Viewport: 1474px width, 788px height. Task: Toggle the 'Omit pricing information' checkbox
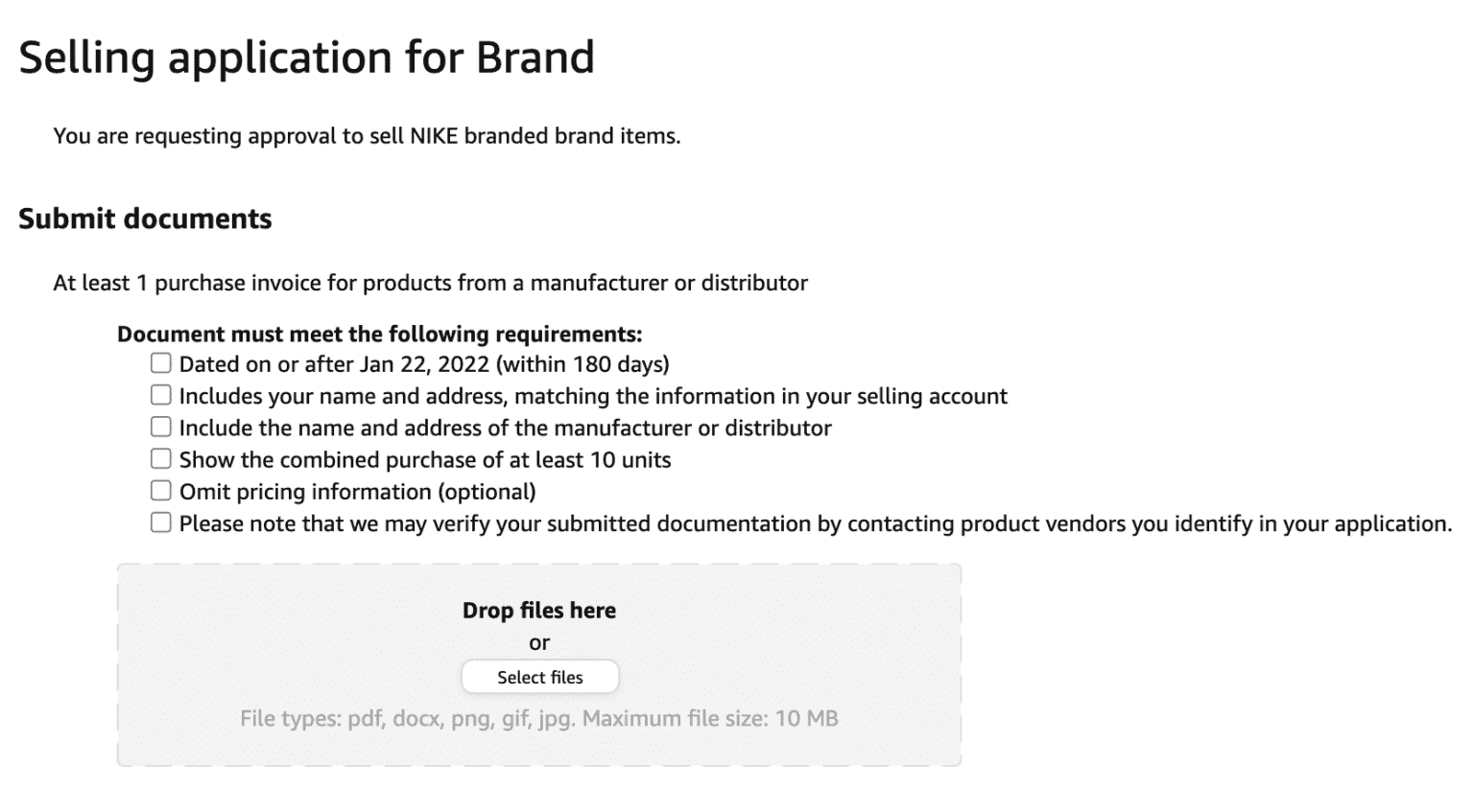click(160, 491)
